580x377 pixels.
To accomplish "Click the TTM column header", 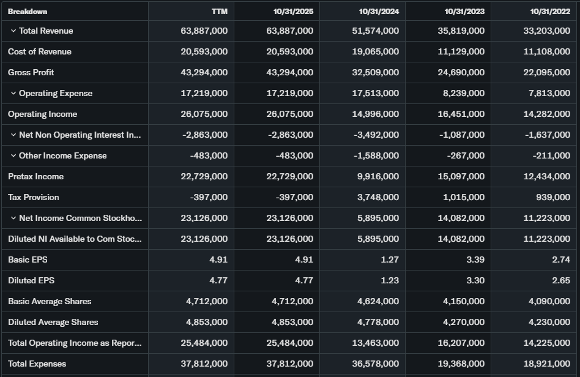I will point(219,11).
